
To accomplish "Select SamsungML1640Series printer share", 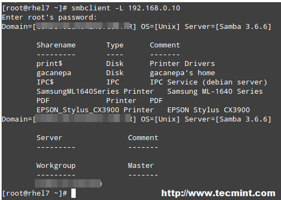I will tap(78, 92).
